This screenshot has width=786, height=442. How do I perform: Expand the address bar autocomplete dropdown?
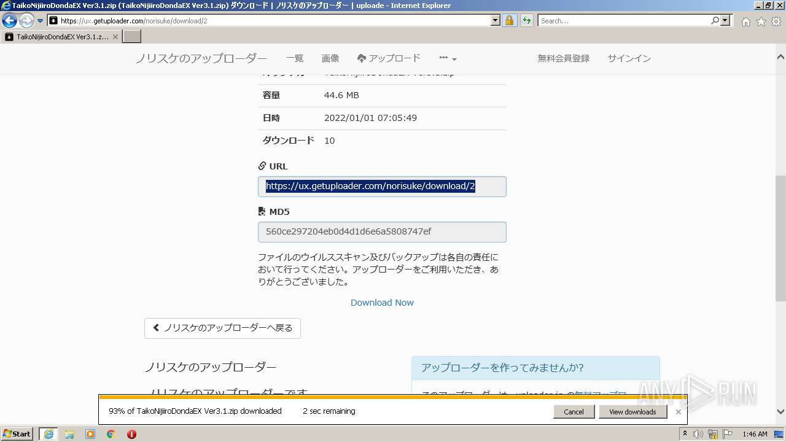click(496, 20)
